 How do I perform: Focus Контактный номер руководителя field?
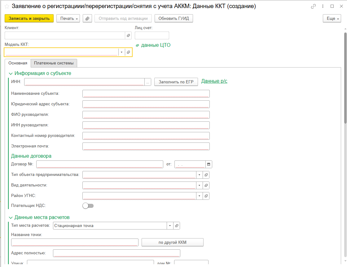146,136
